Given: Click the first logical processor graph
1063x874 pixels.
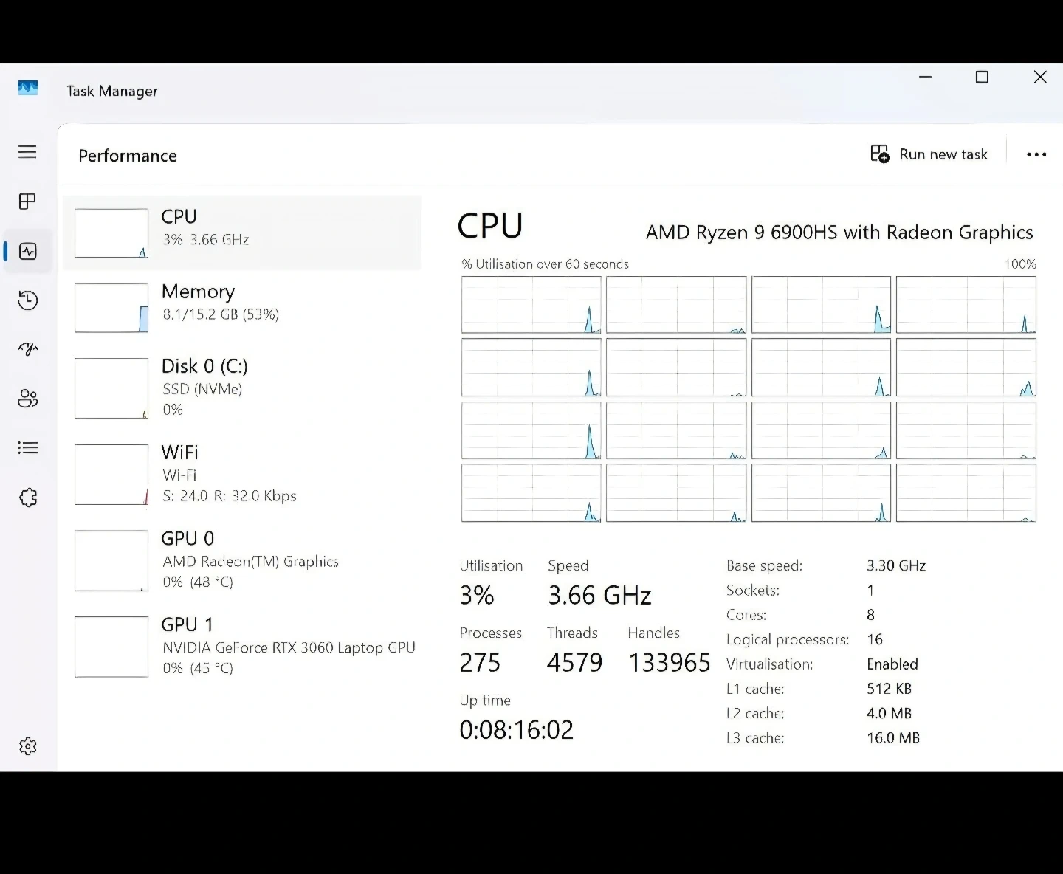Looking at the screenshot, I should 531,305.
